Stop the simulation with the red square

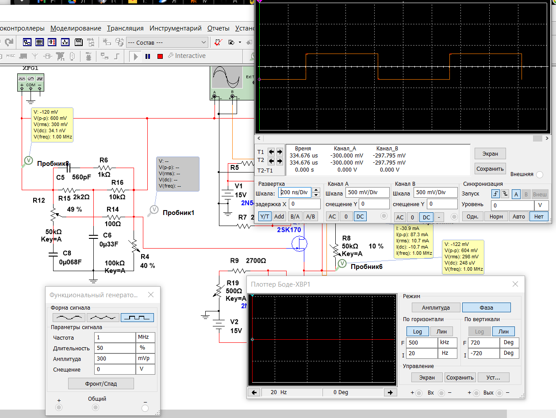tap(160, 56)
